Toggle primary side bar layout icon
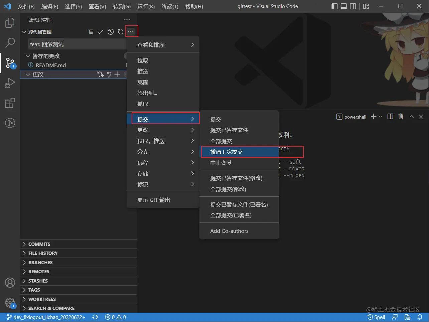Screen dimensions: 429x322 pyautogui.click(x=334, y=6)
